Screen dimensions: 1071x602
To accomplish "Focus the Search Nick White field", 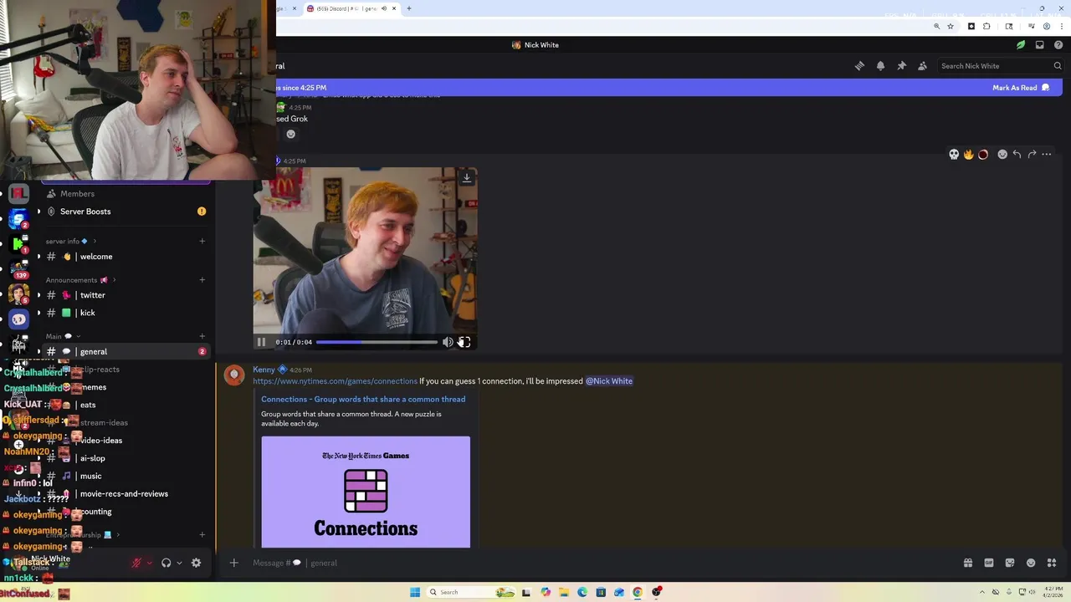I will 1000,66.
